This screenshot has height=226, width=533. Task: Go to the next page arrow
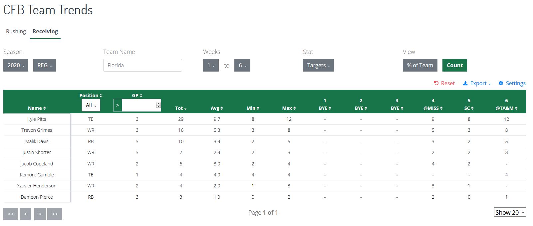pyautogui.click(x=40, y=214)
